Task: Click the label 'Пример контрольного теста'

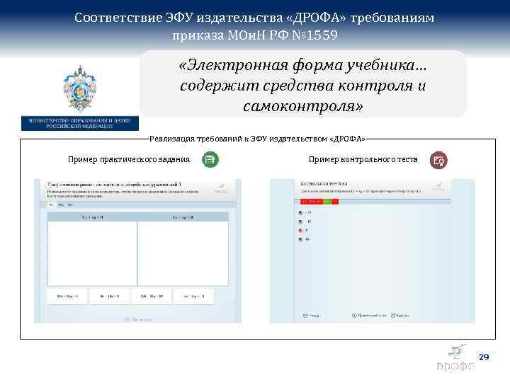Action: 363,159
